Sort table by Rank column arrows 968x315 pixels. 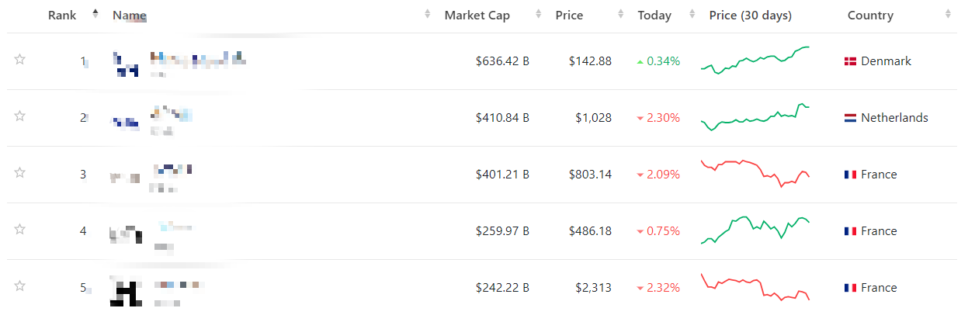click(x=95, y=15)
